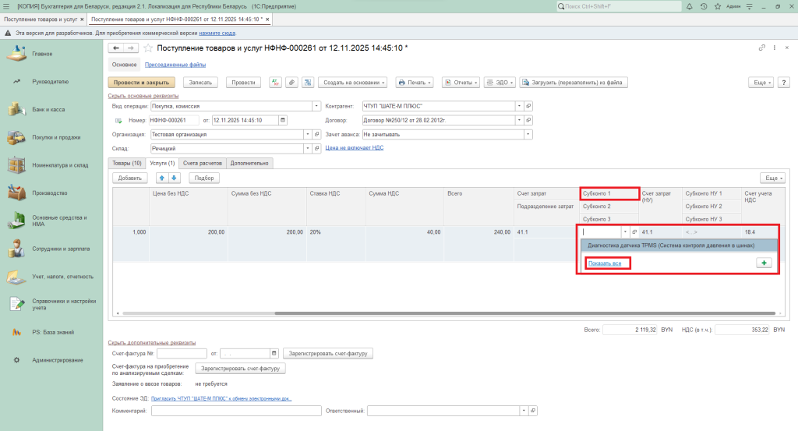Expand the Создать на основании dropdown
Viewport: 798px width, 431px height.
pyautogui.click(x=352, y=83)
